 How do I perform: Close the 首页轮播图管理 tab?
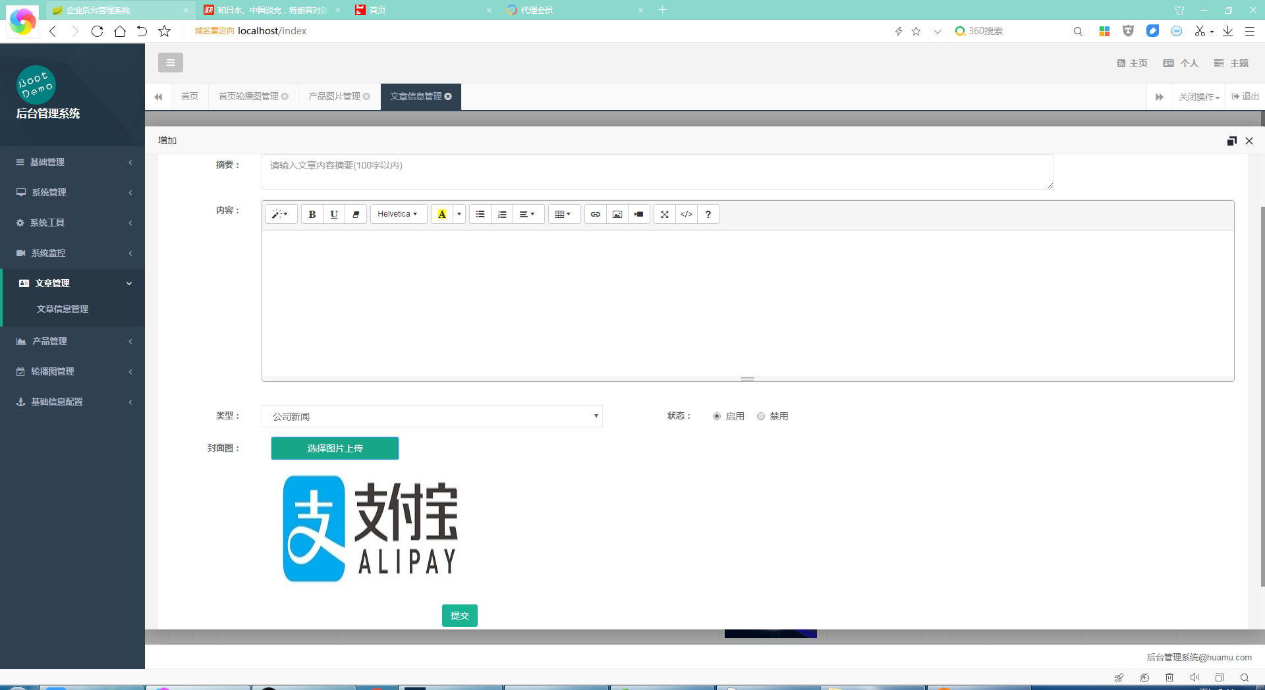pos(285,96)
